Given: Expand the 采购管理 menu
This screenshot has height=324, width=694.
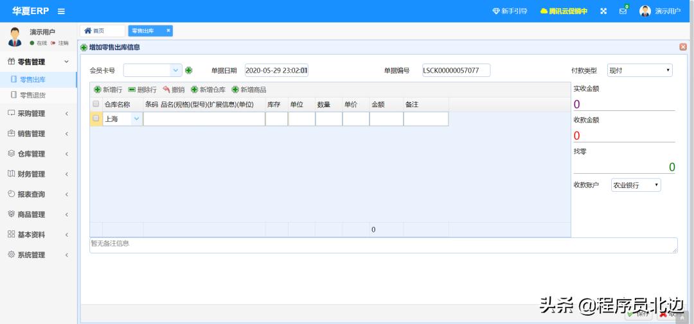Looking at the screenshot, I should coord(39,114).
